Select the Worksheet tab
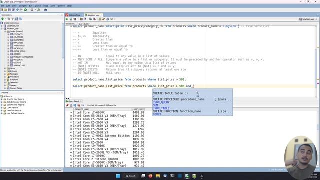320x180 pixels. (x=70, y=24)
